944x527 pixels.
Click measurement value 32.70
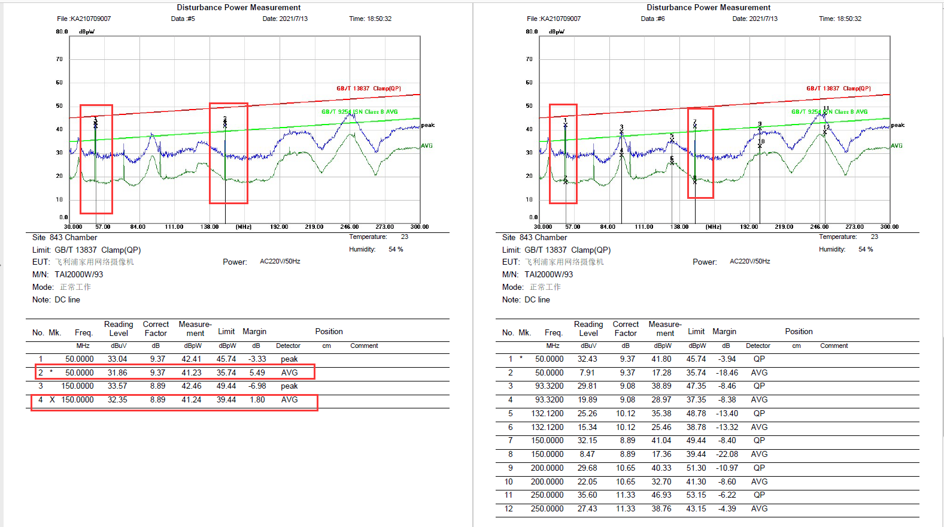(x=661, y=481)
